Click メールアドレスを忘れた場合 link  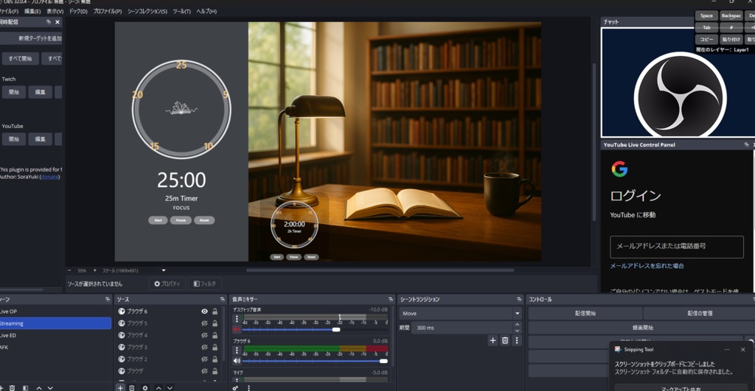tap(647, 266)
